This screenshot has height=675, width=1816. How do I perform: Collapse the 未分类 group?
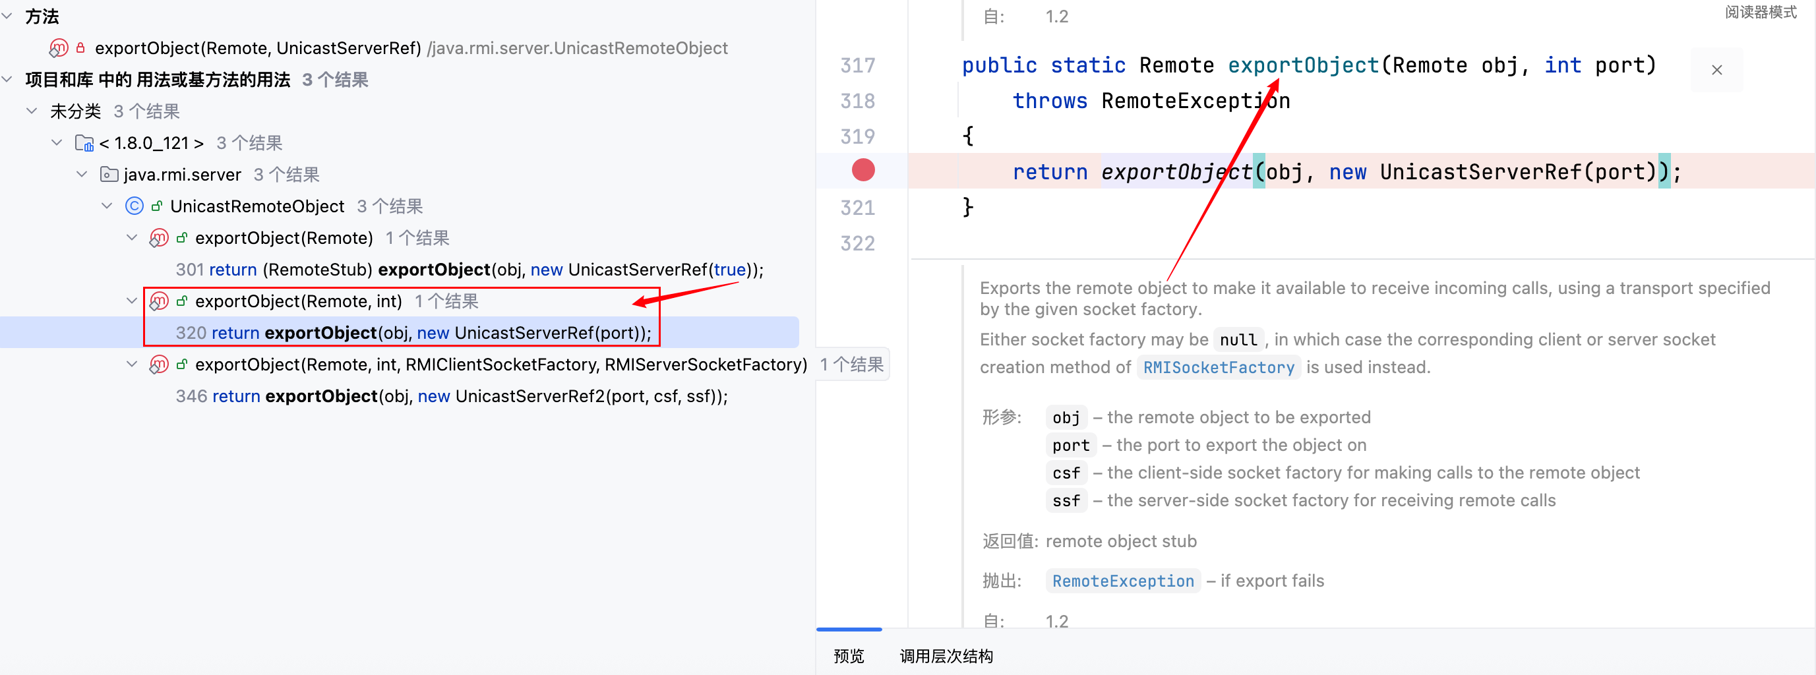point(32,111)
